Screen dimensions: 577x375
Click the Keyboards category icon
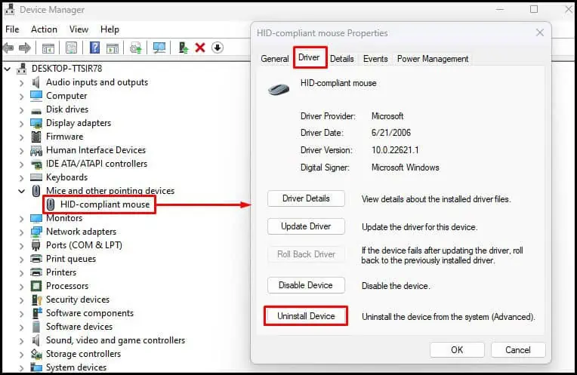coord(36,177)
